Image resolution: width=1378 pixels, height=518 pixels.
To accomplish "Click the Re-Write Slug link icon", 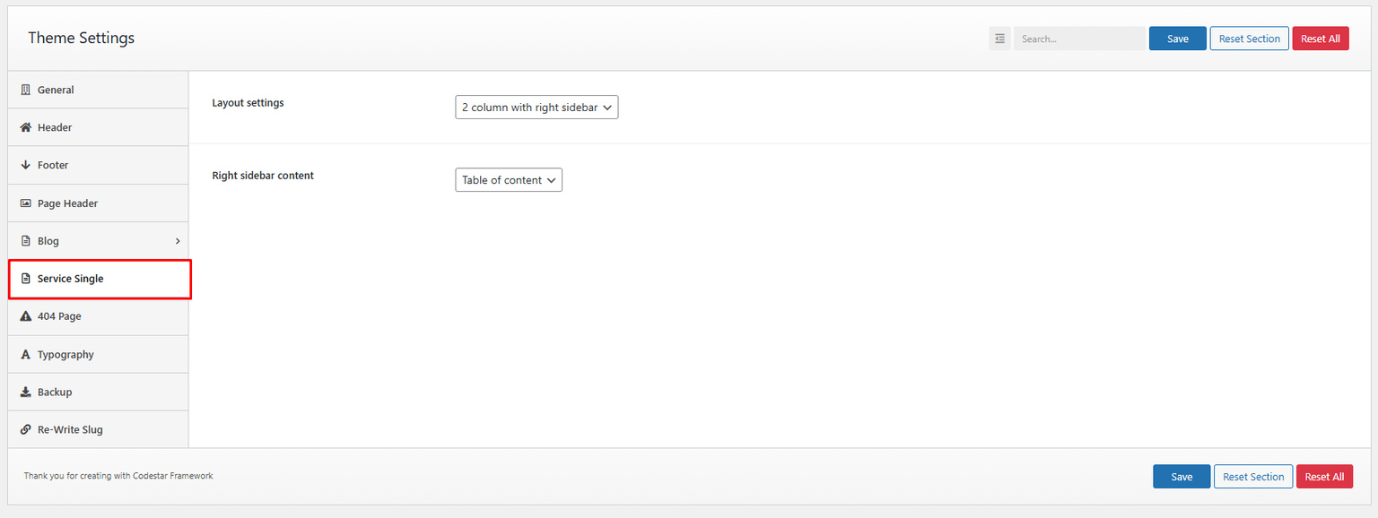I will [x=26, y=429].
